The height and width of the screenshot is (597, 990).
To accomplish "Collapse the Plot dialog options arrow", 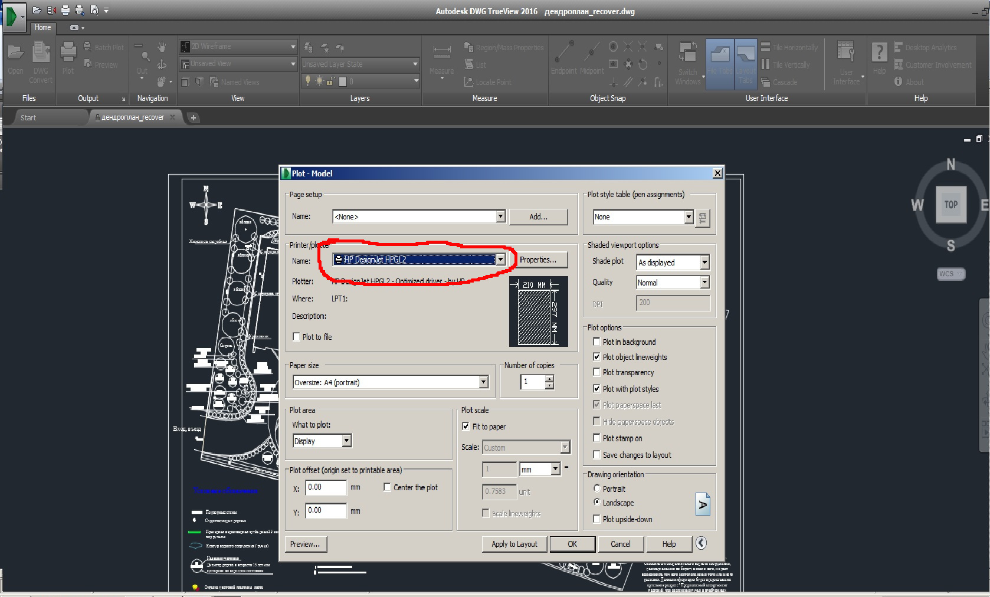I will pos(701,543).
